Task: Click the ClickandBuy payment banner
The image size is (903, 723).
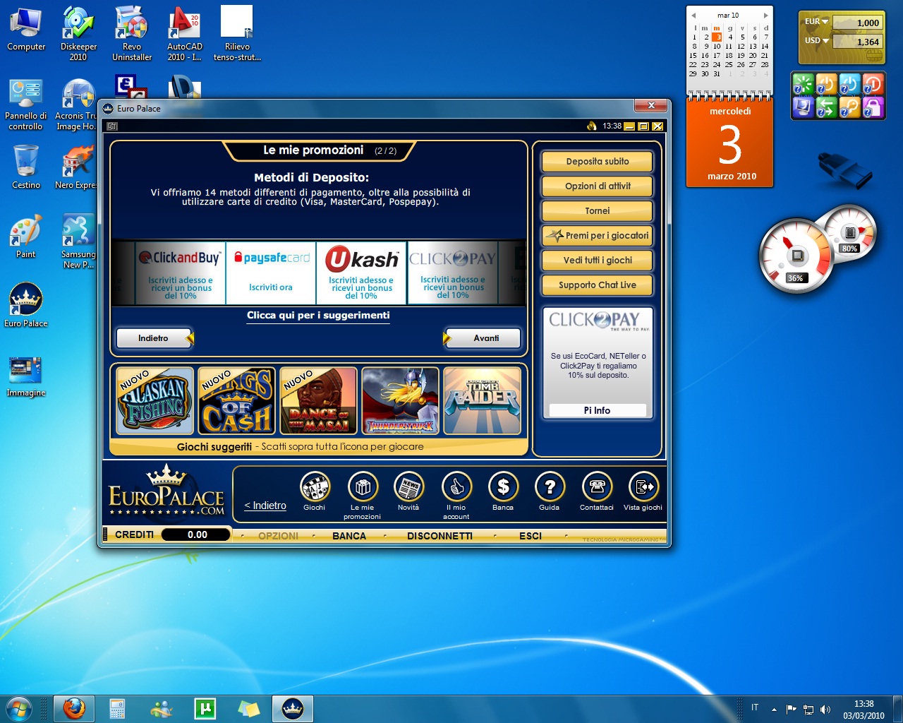Action: (x=180, y=273)
